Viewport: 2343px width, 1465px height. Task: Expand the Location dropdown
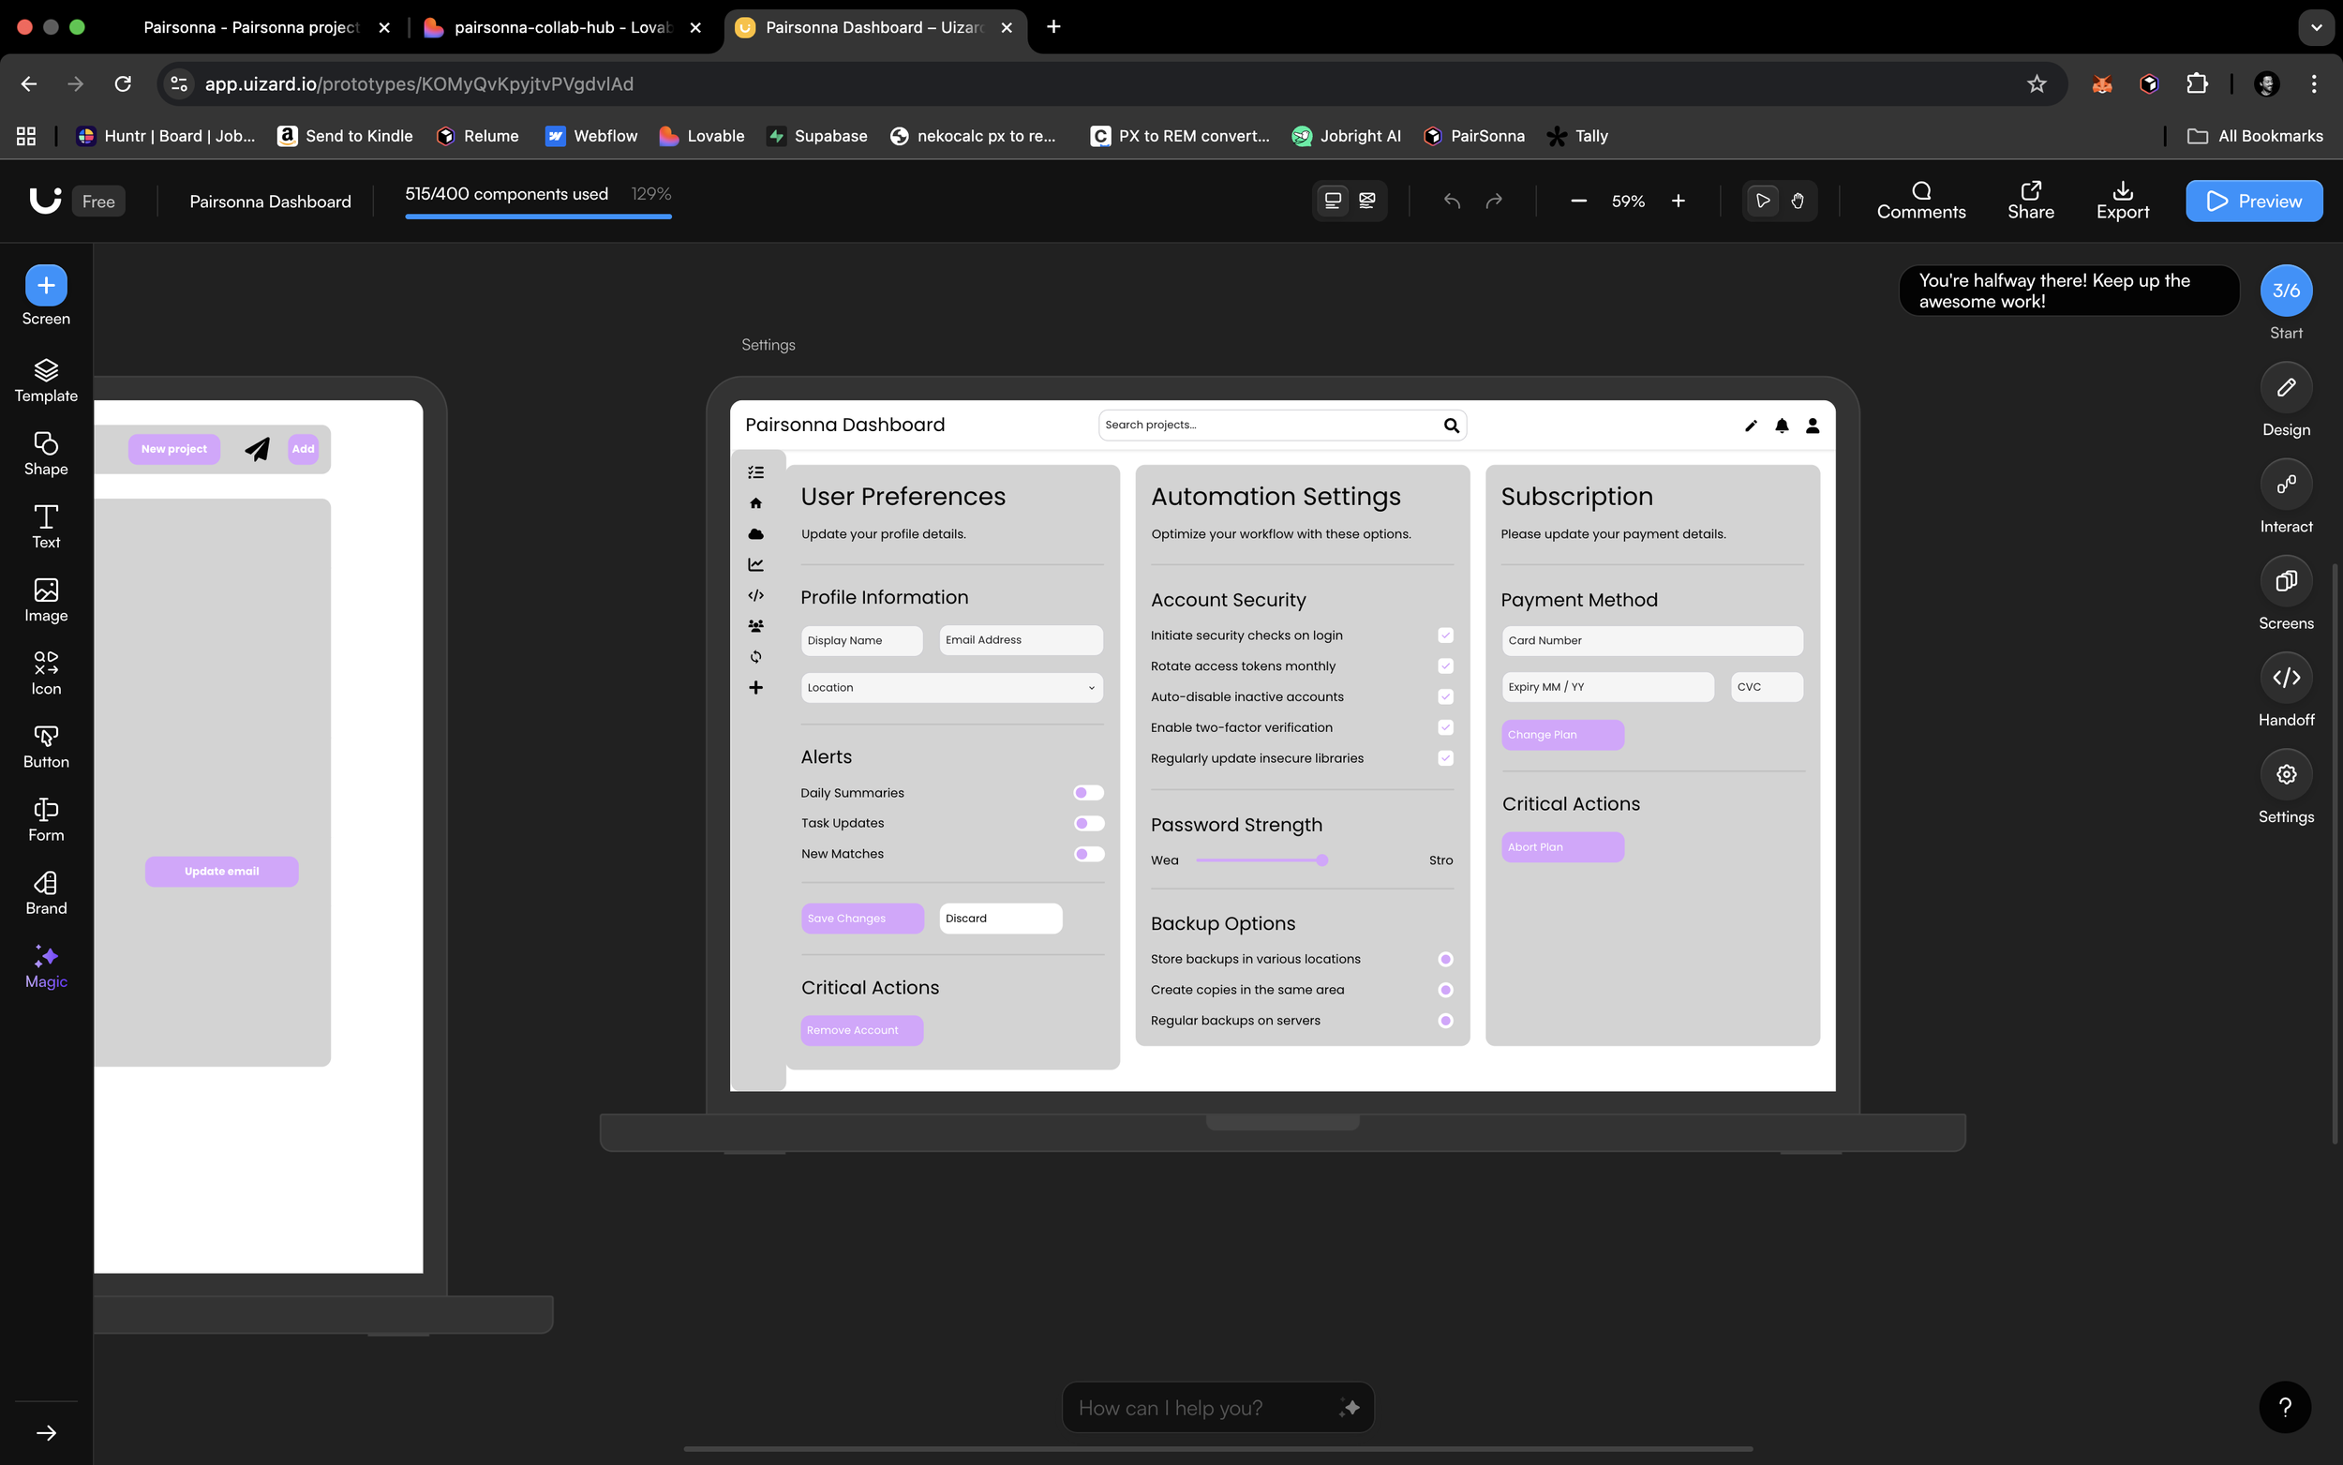point(951,688)
